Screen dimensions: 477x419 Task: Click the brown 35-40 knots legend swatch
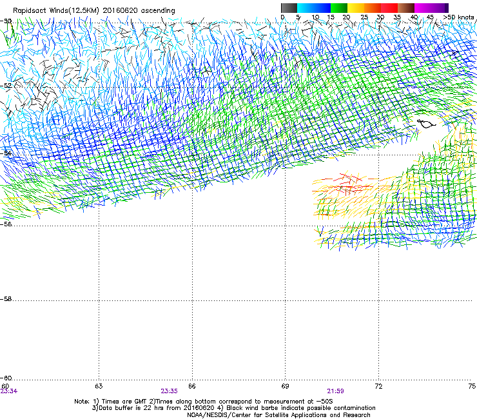tap(406, 8)
